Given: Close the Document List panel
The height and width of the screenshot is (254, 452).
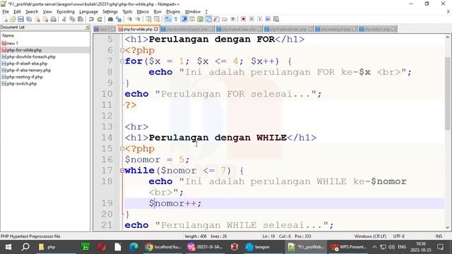Looking at the screenshot, I should (x=88, y=28).
